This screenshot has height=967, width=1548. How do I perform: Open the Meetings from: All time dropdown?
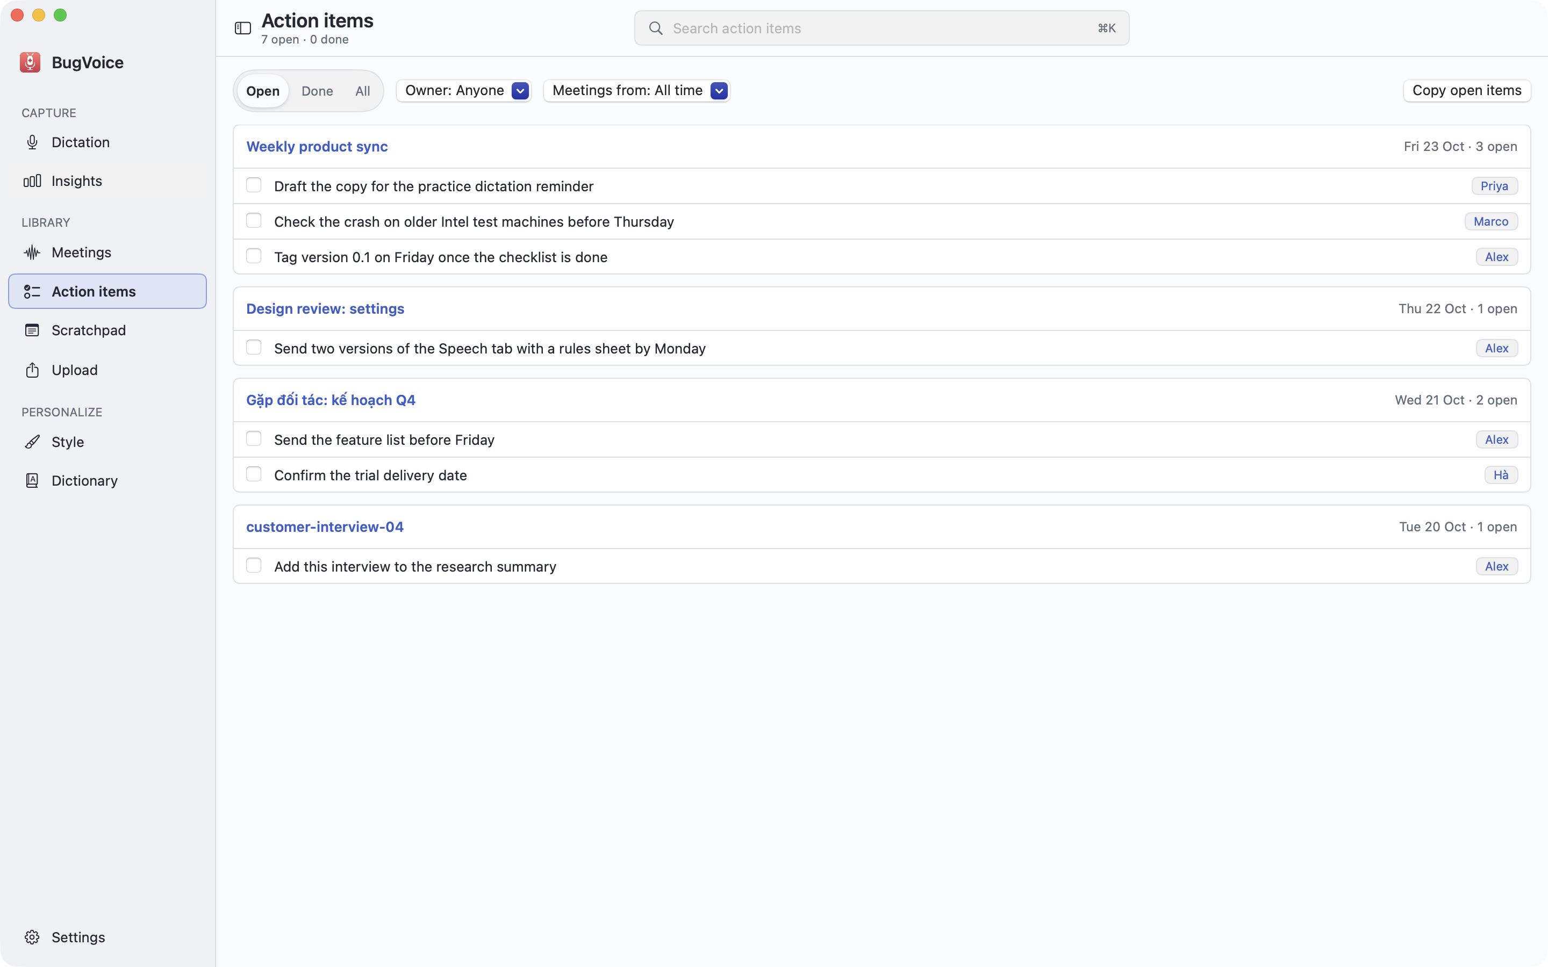click(x=636, y=91)
